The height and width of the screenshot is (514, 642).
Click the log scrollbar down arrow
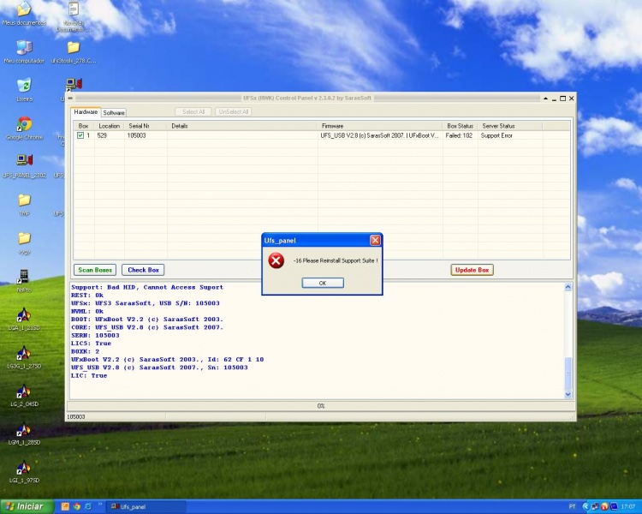pos(568,394)
